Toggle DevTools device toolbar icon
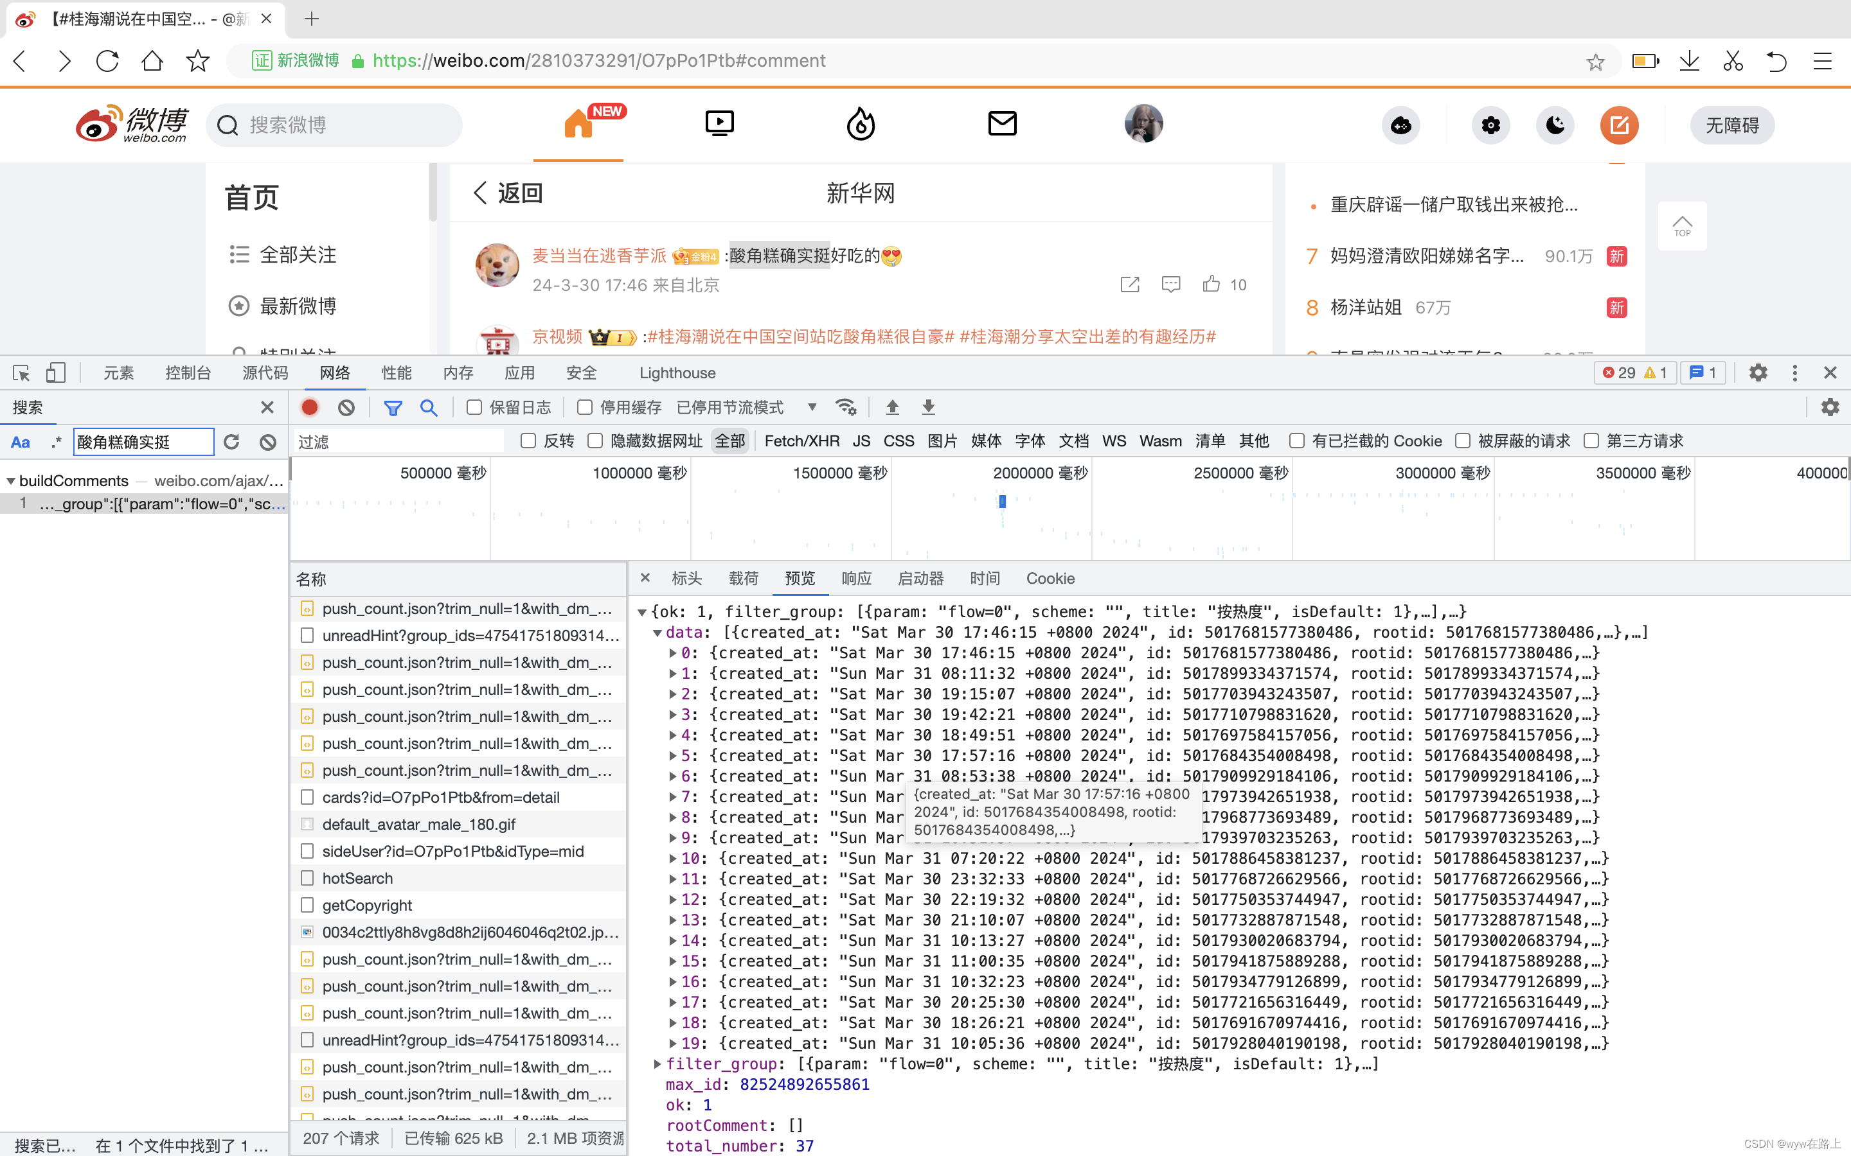 point(55,373)
